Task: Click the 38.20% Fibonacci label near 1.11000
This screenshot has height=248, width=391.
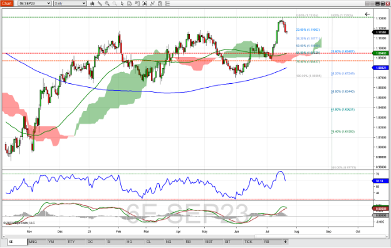Action: pyautogui.click(x=308, y=39)
